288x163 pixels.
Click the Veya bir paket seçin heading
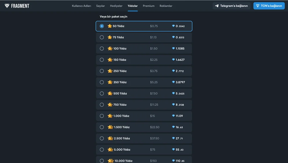point(114,17)
